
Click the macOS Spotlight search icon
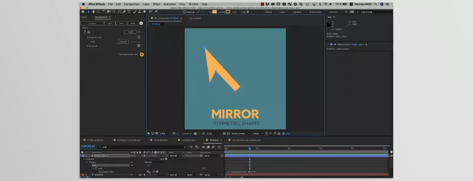tap(375, 4)
